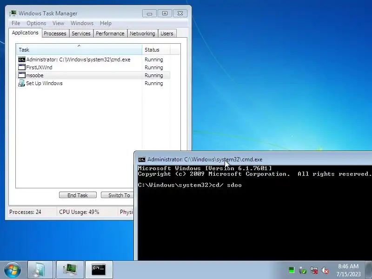Open the Windows Start button
This screenshot has width=372, height=279.
coord(13,270)
